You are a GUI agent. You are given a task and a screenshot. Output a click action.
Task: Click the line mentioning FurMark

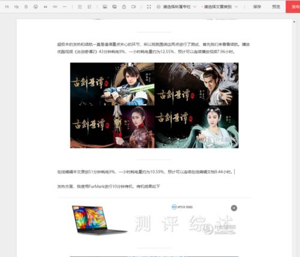pyautogui.click(x=109, y=187)
